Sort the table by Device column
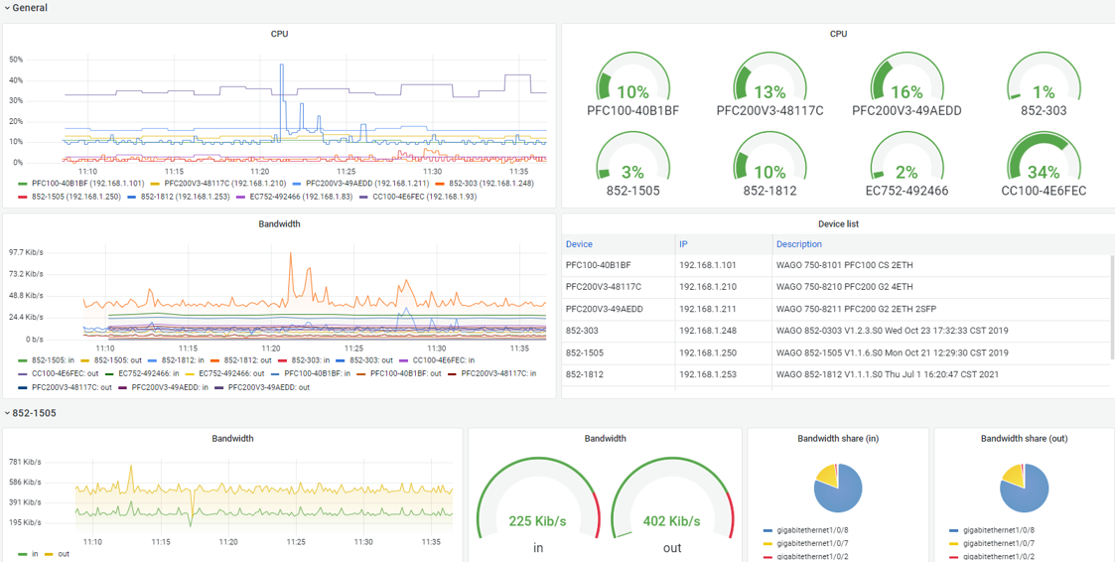Viewport: 1115px width, 562px height. click(x=579, y=244)
